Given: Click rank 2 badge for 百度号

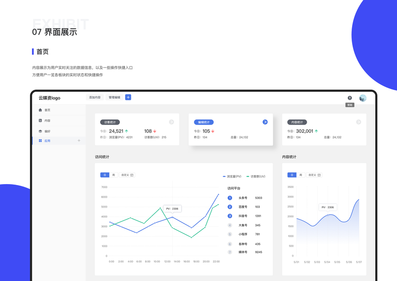Looking at the screenshot, I should tap(230, 207).
